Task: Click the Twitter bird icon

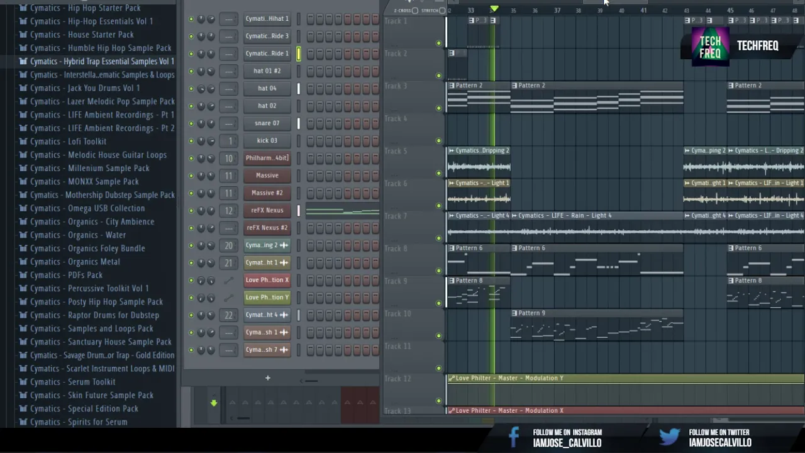Action: point(670,437)
